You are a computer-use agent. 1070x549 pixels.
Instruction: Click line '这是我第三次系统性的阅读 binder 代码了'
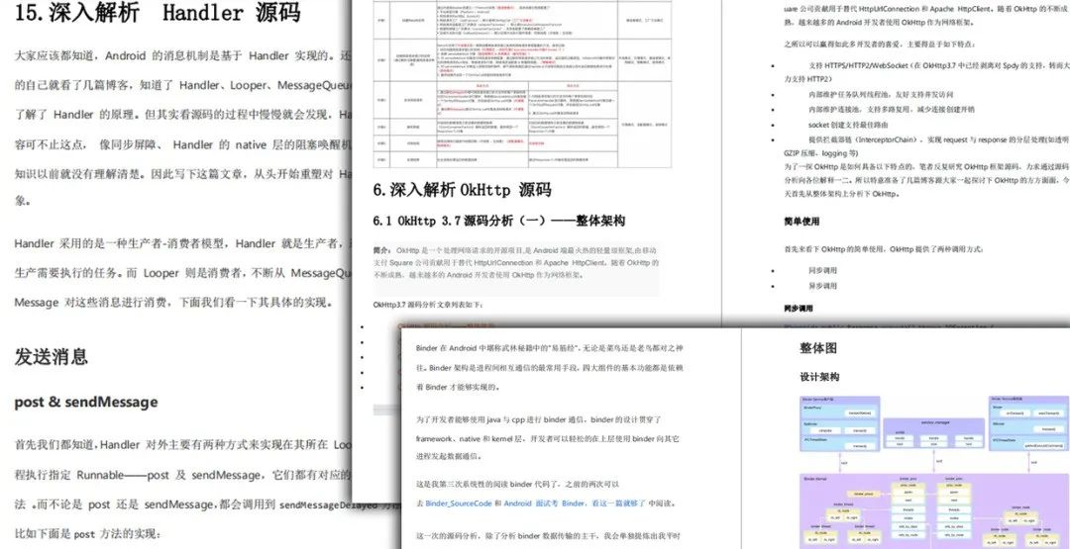517,485
